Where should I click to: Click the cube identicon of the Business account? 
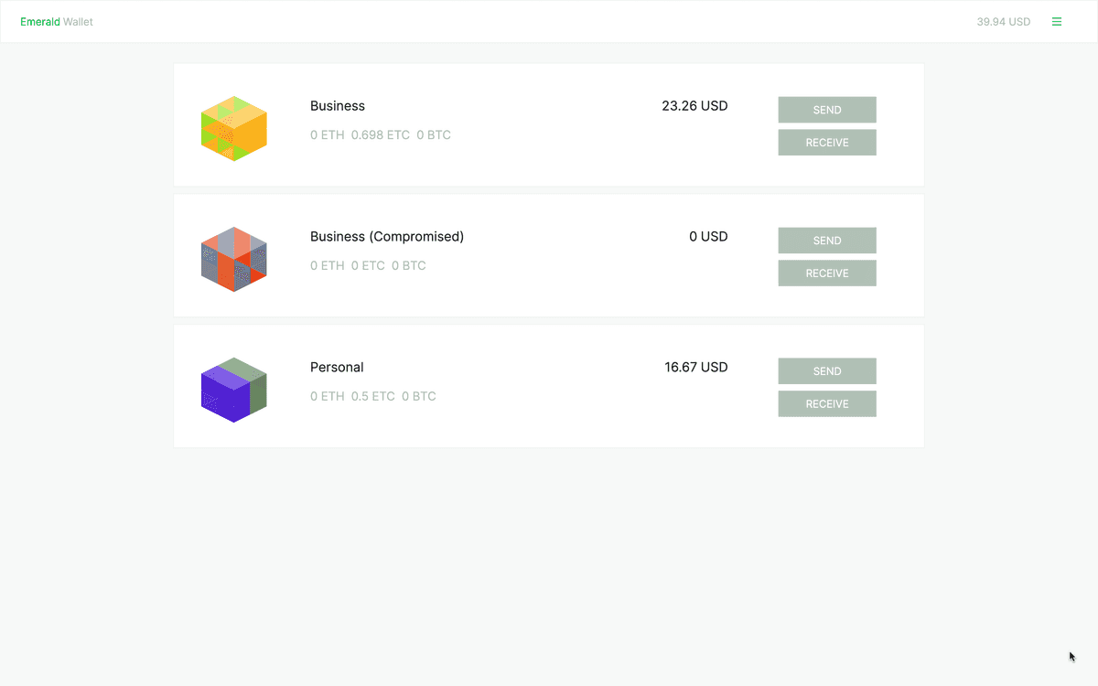point(233,128)
